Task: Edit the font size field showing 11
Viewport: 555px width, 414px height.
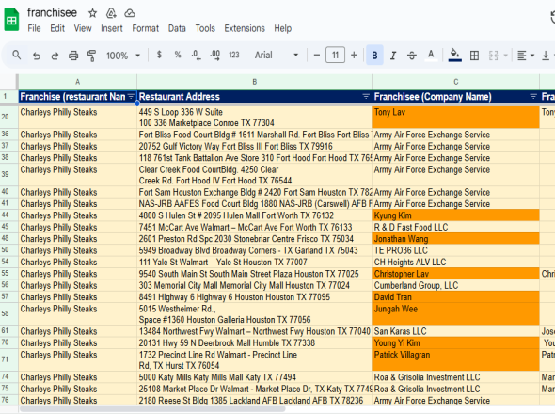Action: coord(335,55)
